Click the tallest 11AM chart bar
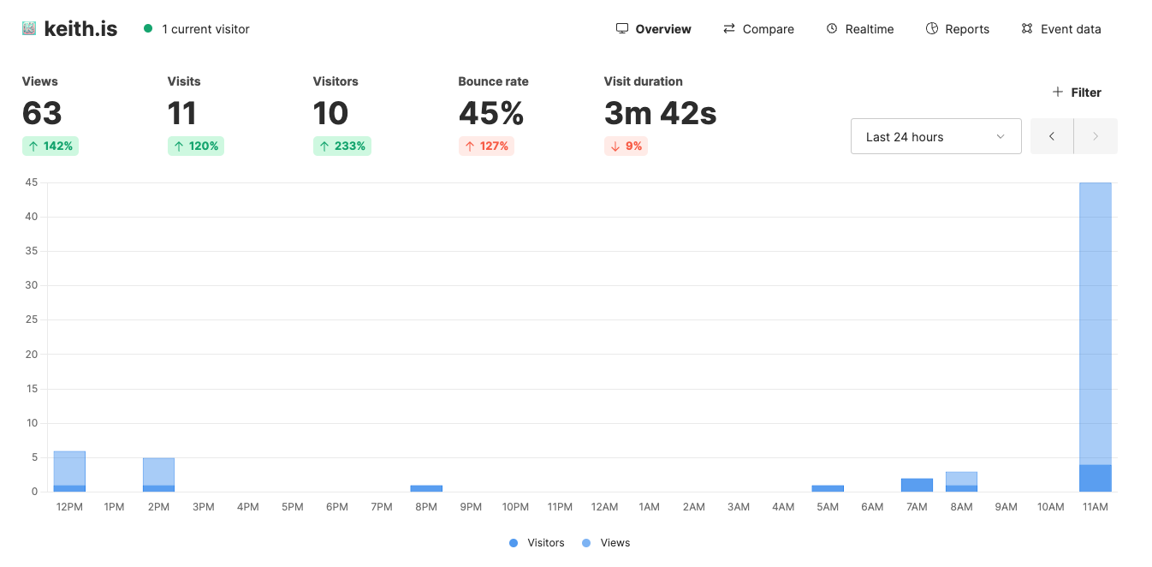The width and height of the screenshot is (1152, 567). point(1096,334)
